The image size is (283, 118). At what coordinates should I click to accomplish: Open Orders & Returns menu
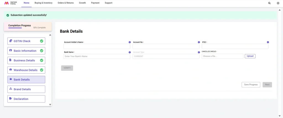(x=66, y=3)
